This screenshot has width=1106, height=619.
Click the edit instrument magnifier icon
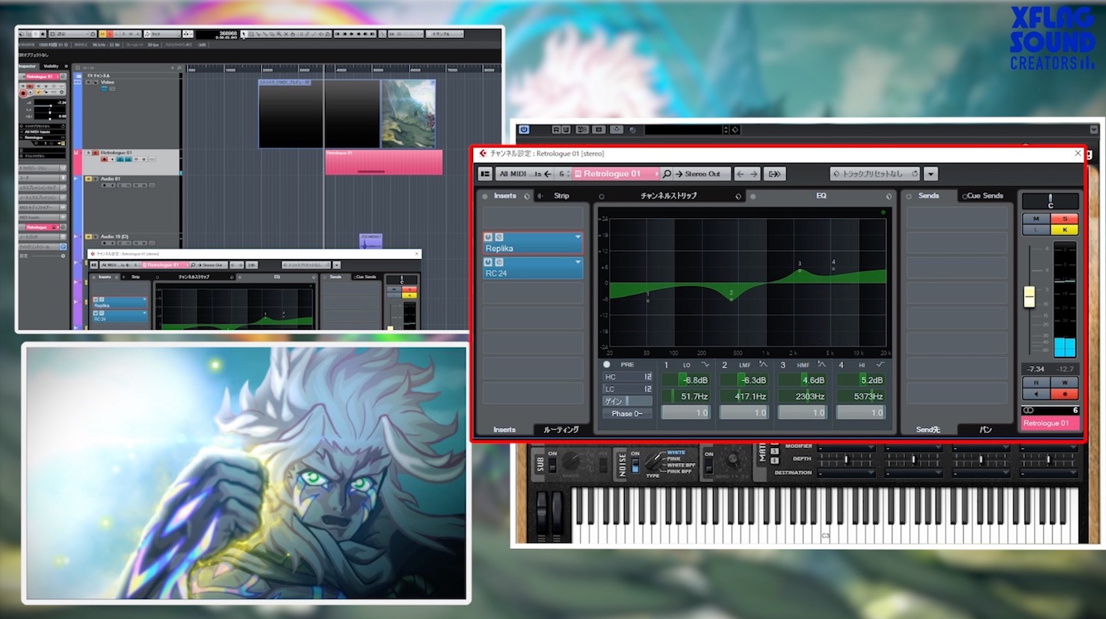click(x=667, y=174)
